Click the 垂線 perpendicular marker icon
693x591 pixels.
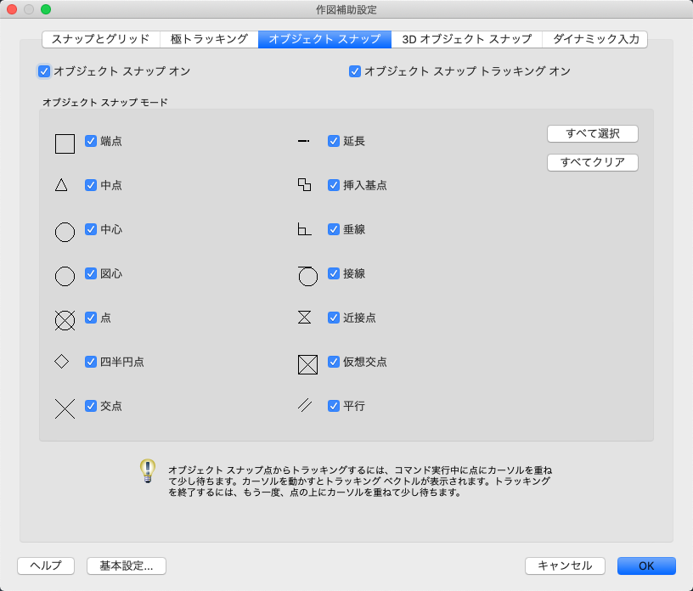[303, 229]
